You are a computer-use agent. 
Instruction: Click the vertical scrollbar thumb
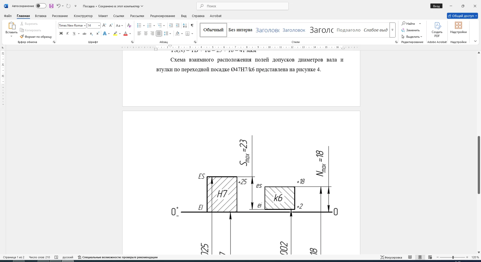[479, 165]
